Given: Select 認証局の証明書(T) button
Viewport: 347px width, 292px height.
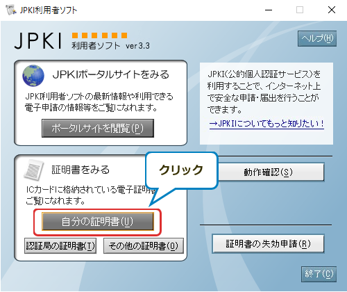Looking at the screenshot, I should (60, 246).
